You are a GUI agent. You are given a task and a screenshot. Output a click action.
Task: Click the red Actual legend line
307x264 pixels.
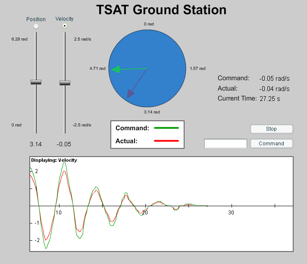coord(166,141)
